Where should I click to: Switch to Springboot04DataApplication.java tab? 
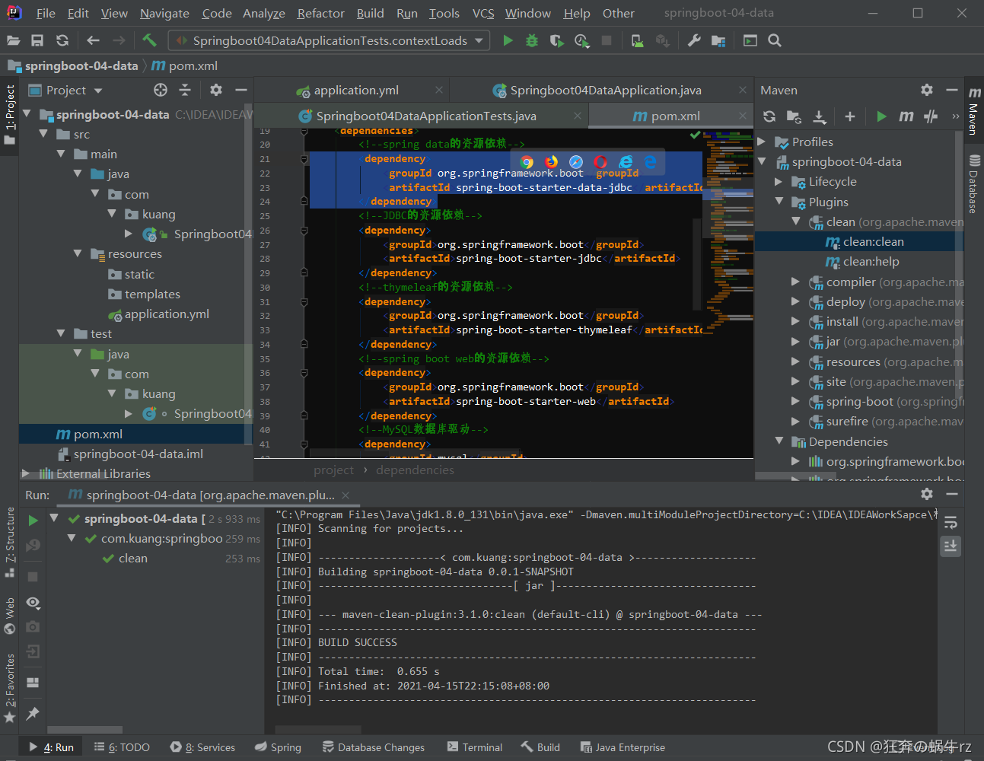pyautogui.click(x=605, y=91)
